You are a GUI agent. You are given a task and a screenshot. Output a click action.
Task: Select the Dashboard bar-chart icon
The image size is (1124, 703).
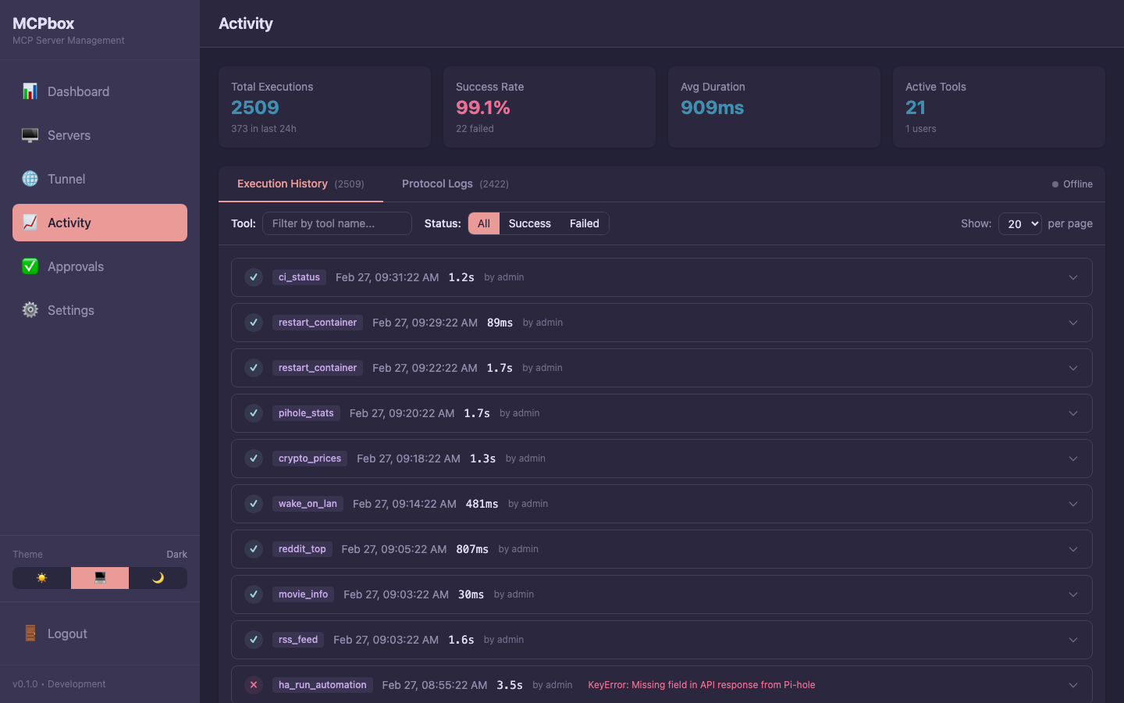(x=30, y=91)
